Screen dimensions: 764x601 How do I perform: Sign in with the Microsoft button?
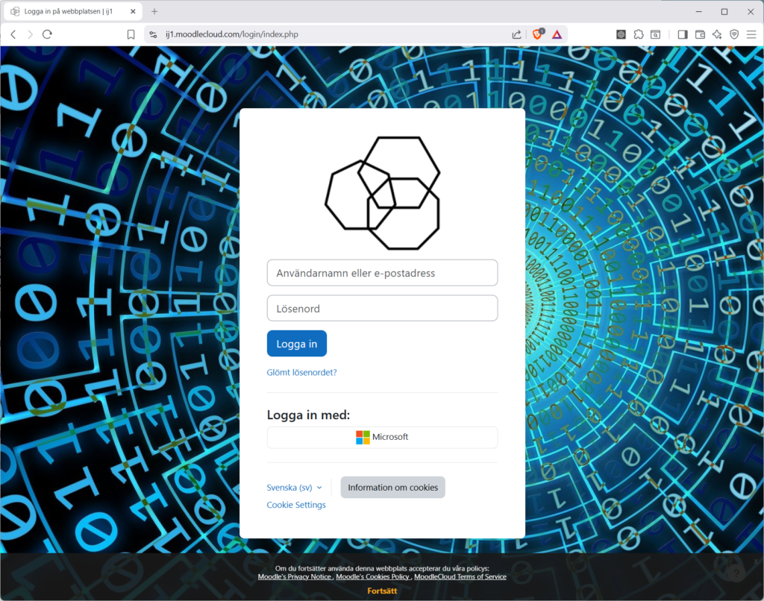coord(382,438)
